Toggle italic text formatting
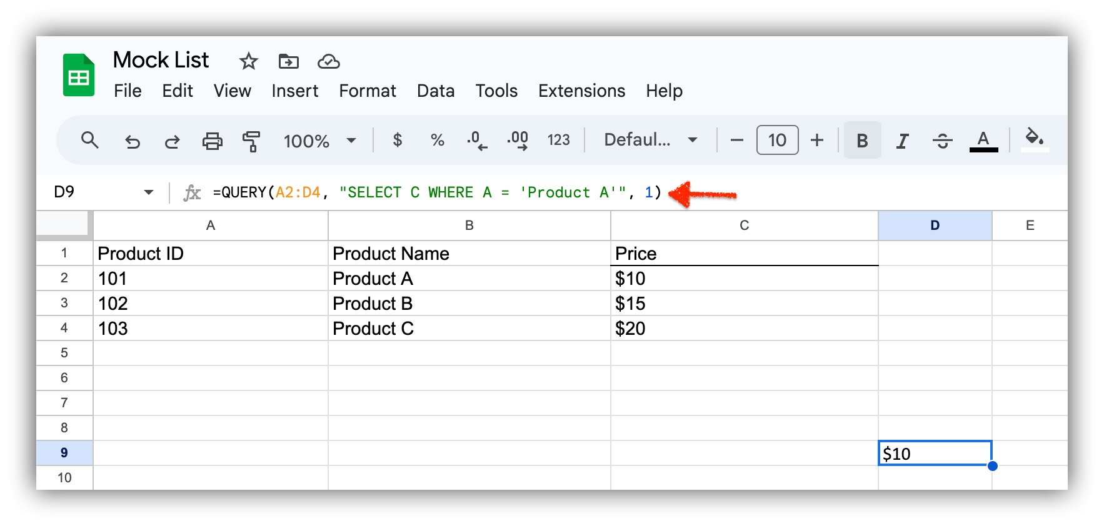This screenshot has height=526, width=1104. (902, 141)
